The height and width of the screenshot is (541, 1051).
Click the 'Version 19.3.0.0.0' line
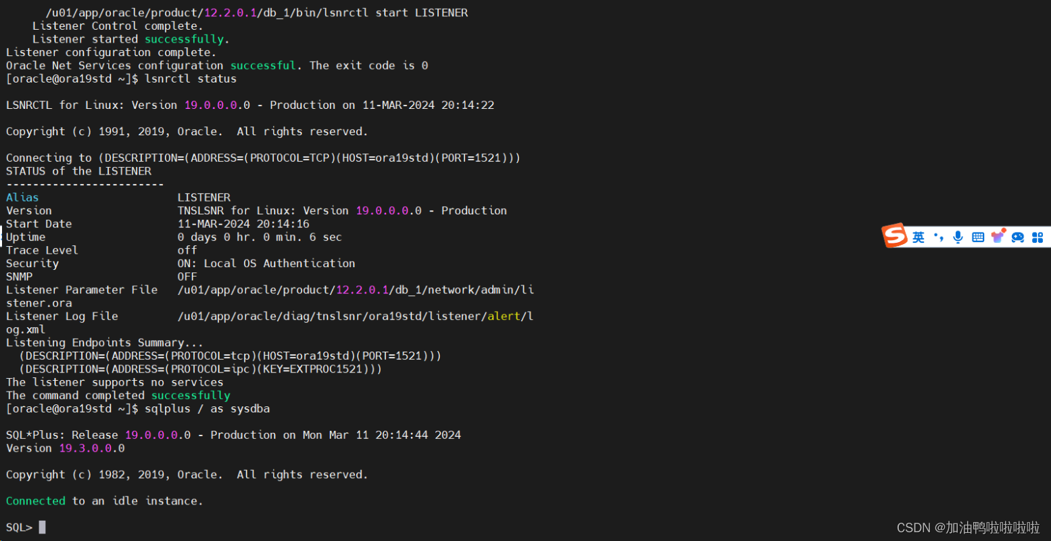coord(66,448)
